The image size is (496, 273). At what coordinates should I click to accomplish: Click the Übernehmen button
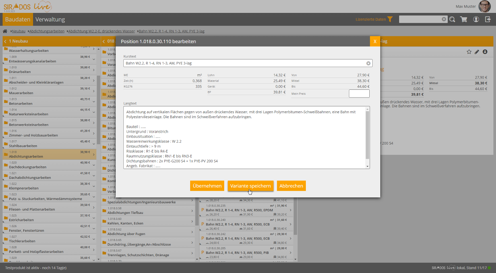[x=207, y=186]
